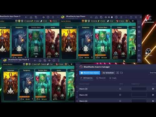Viewport: 156px width, 117px height.
Task: Open settings gear in BlueStacks App Player sidebar
Action: 139,45
